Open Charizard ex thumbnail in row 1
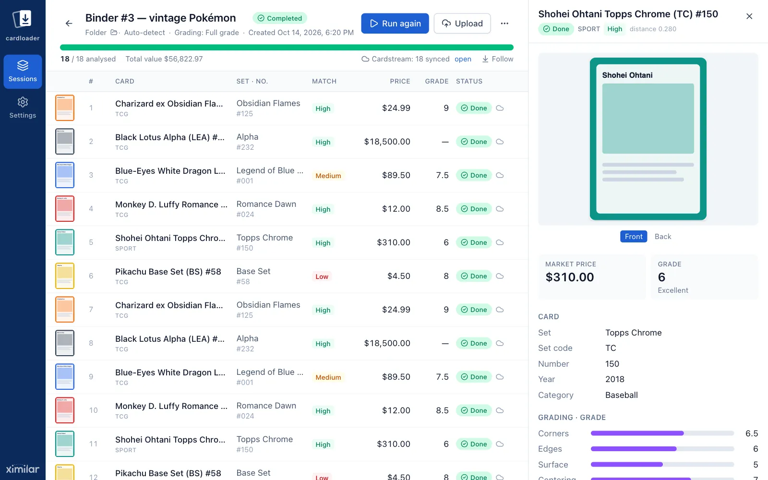This screenshot has height=480, width=768. (65, 108)
